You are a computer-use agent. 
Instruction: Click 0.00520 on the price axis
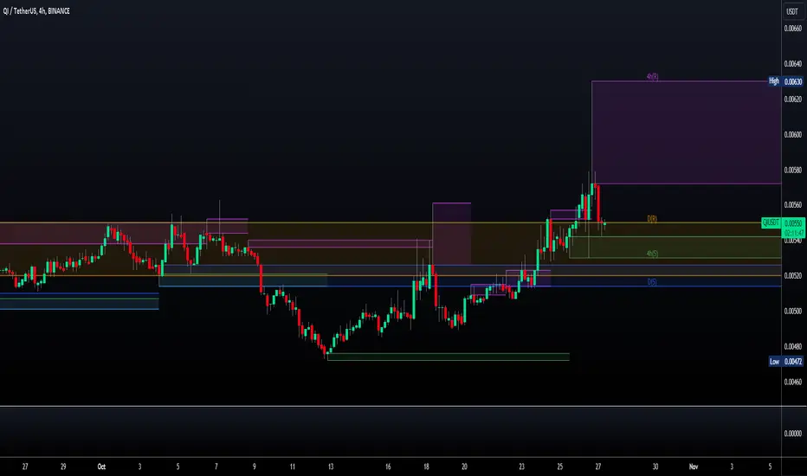click(x=792, y=276)
